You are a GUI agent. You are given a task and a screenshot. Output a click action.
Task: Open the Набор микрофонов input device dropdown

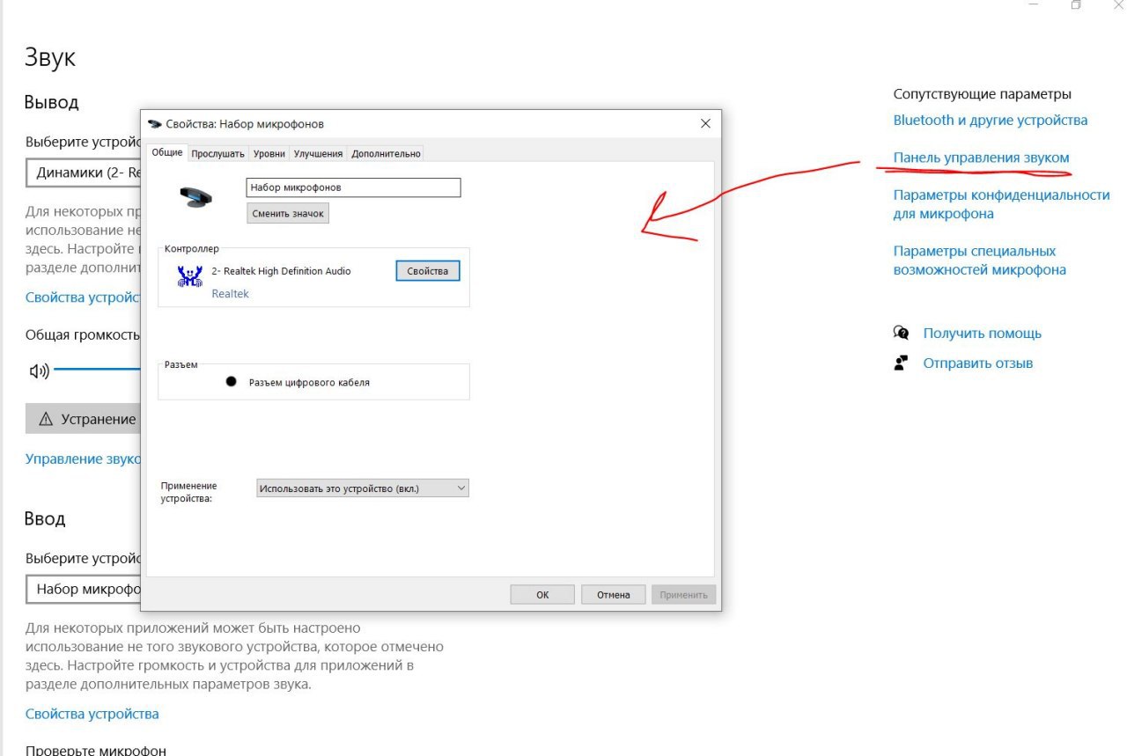click(x=84, y=589)
